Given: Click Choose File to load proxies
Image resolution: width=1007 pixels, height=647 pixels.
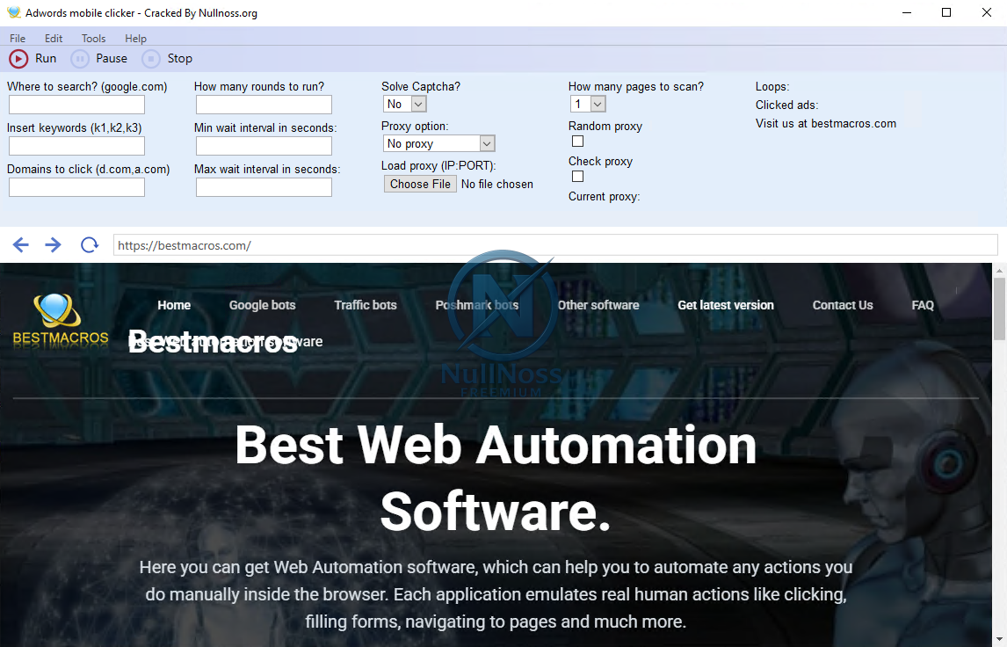Looking at the screenshot, I should tap(419, 184).
